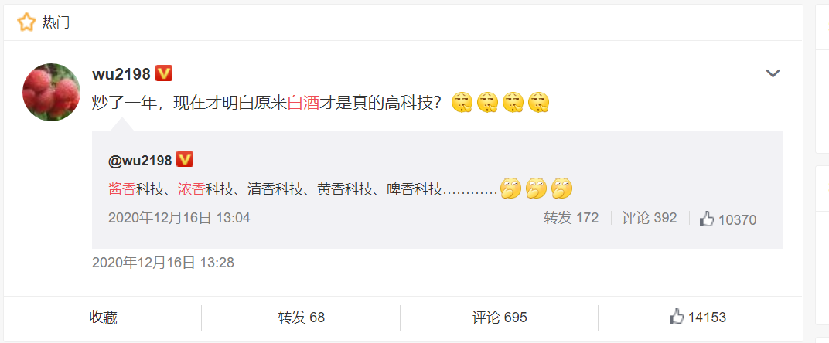Open 评论 392 on the quoted post
This screenshot has width=829, height=343.
coord(650,218)
